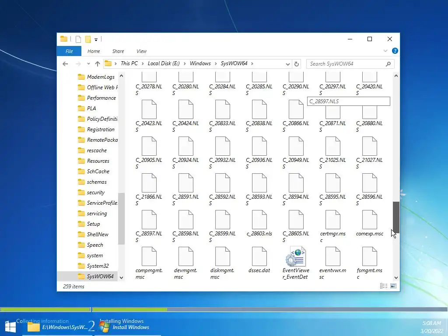This screenshot has height=336, width=448.
Task: Expand the chevron after SysWOW64 breadcrumb
Action: point(252,64)
